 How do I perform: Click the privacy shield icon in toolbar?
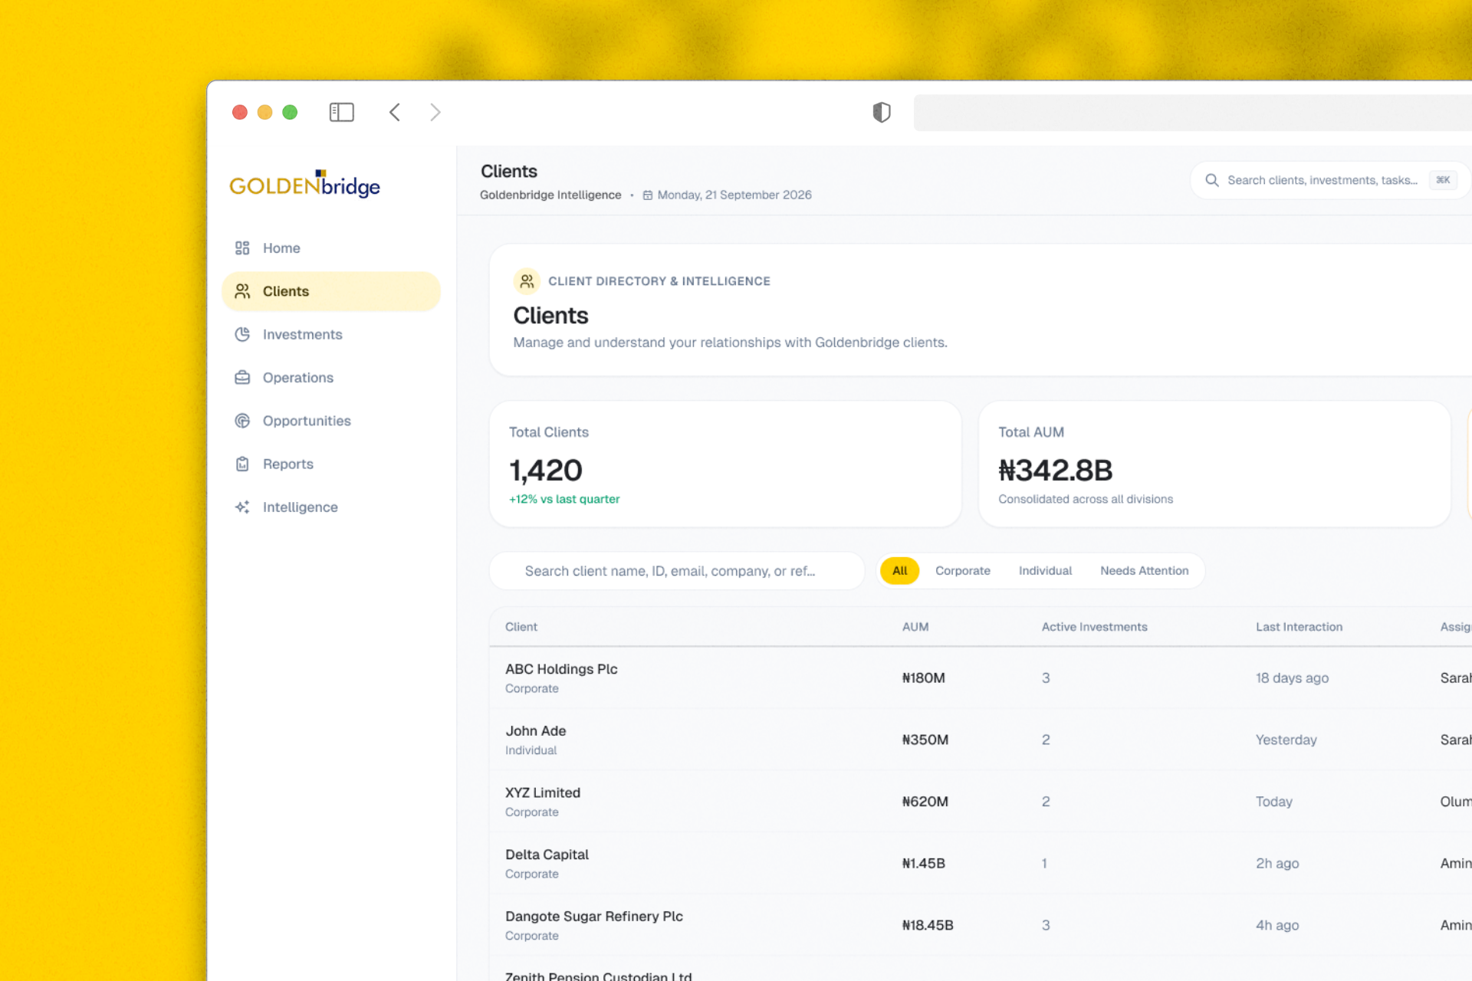882,113
